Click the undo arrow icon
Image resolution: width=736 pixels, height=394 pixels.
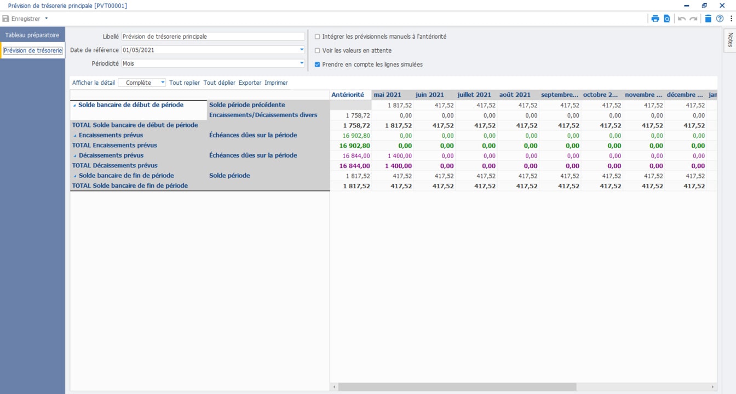(x=682, y=19)
